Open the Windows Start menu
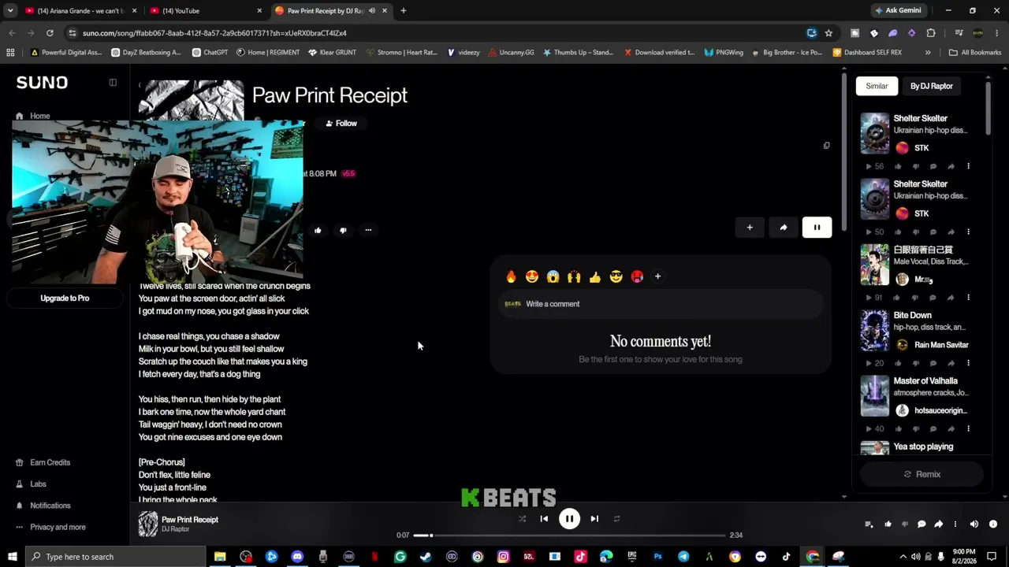1009x567 pixels. (x=12, y=557)
